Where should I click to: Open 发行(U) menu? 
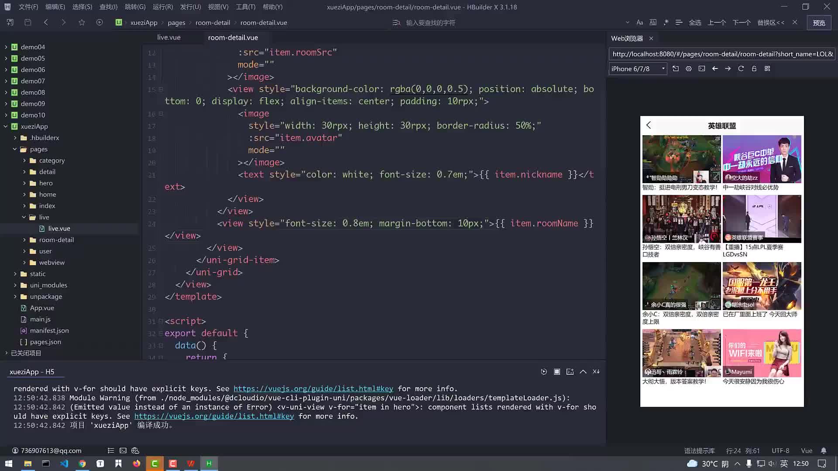point(190,7)
